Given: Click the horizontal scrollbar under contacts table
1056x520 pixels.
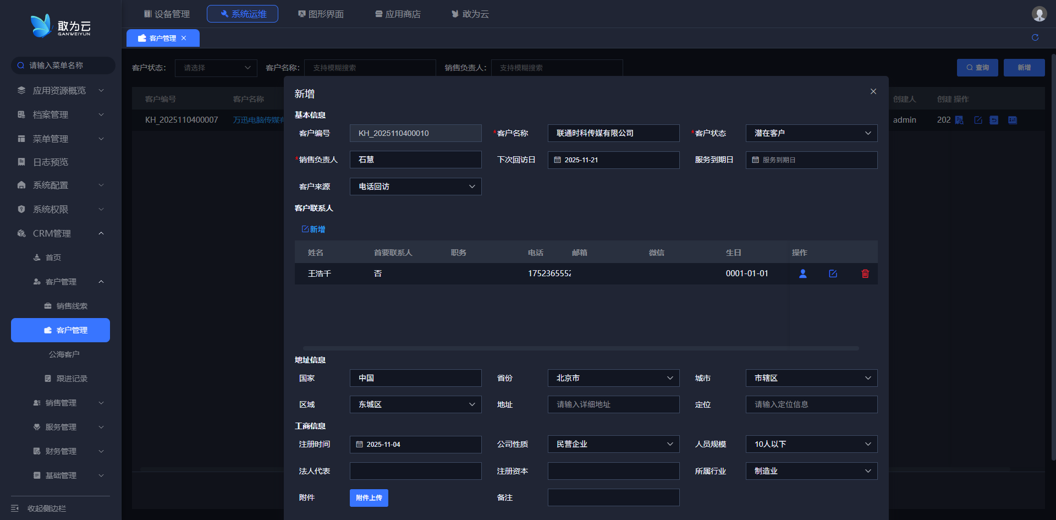Looking at the screenshot, I should pyautogui.click(x=580, y=348).
